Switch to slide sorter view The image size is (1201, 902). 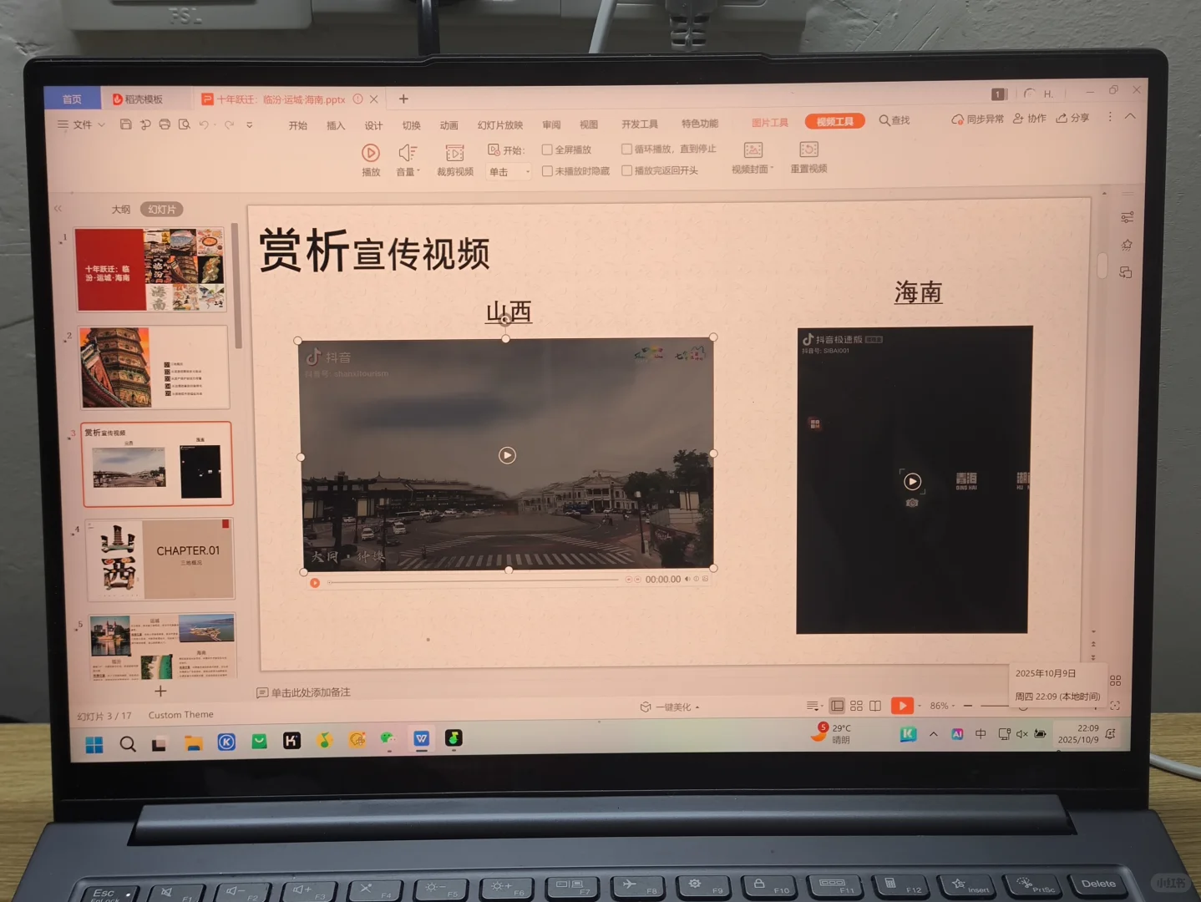[856, 706]
